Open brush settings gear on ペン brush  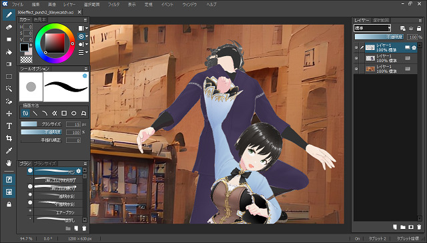pos(79,171)
